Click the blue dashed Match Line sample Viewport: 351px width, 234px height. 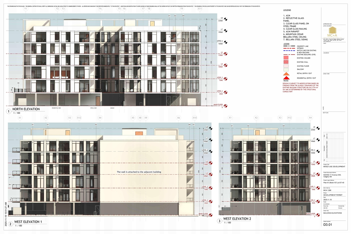[x=289, y=50]
